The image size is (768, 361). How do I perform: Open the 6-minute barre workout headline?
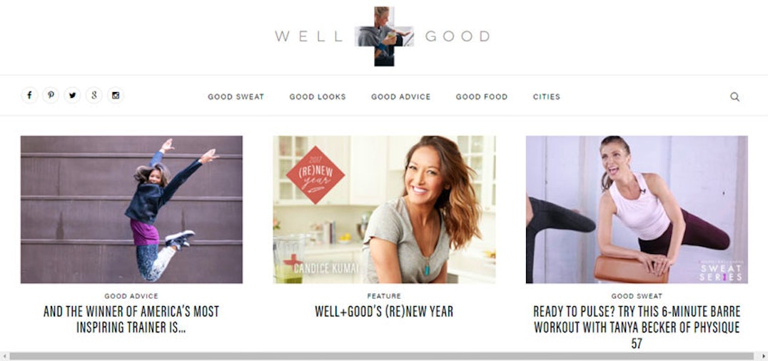pyautogui.click(x=637, y=327)
